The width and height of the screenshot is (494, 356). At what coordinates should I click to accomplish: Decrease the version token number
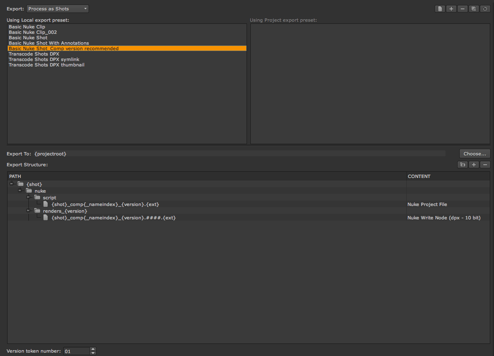click(x=93, y=353)
